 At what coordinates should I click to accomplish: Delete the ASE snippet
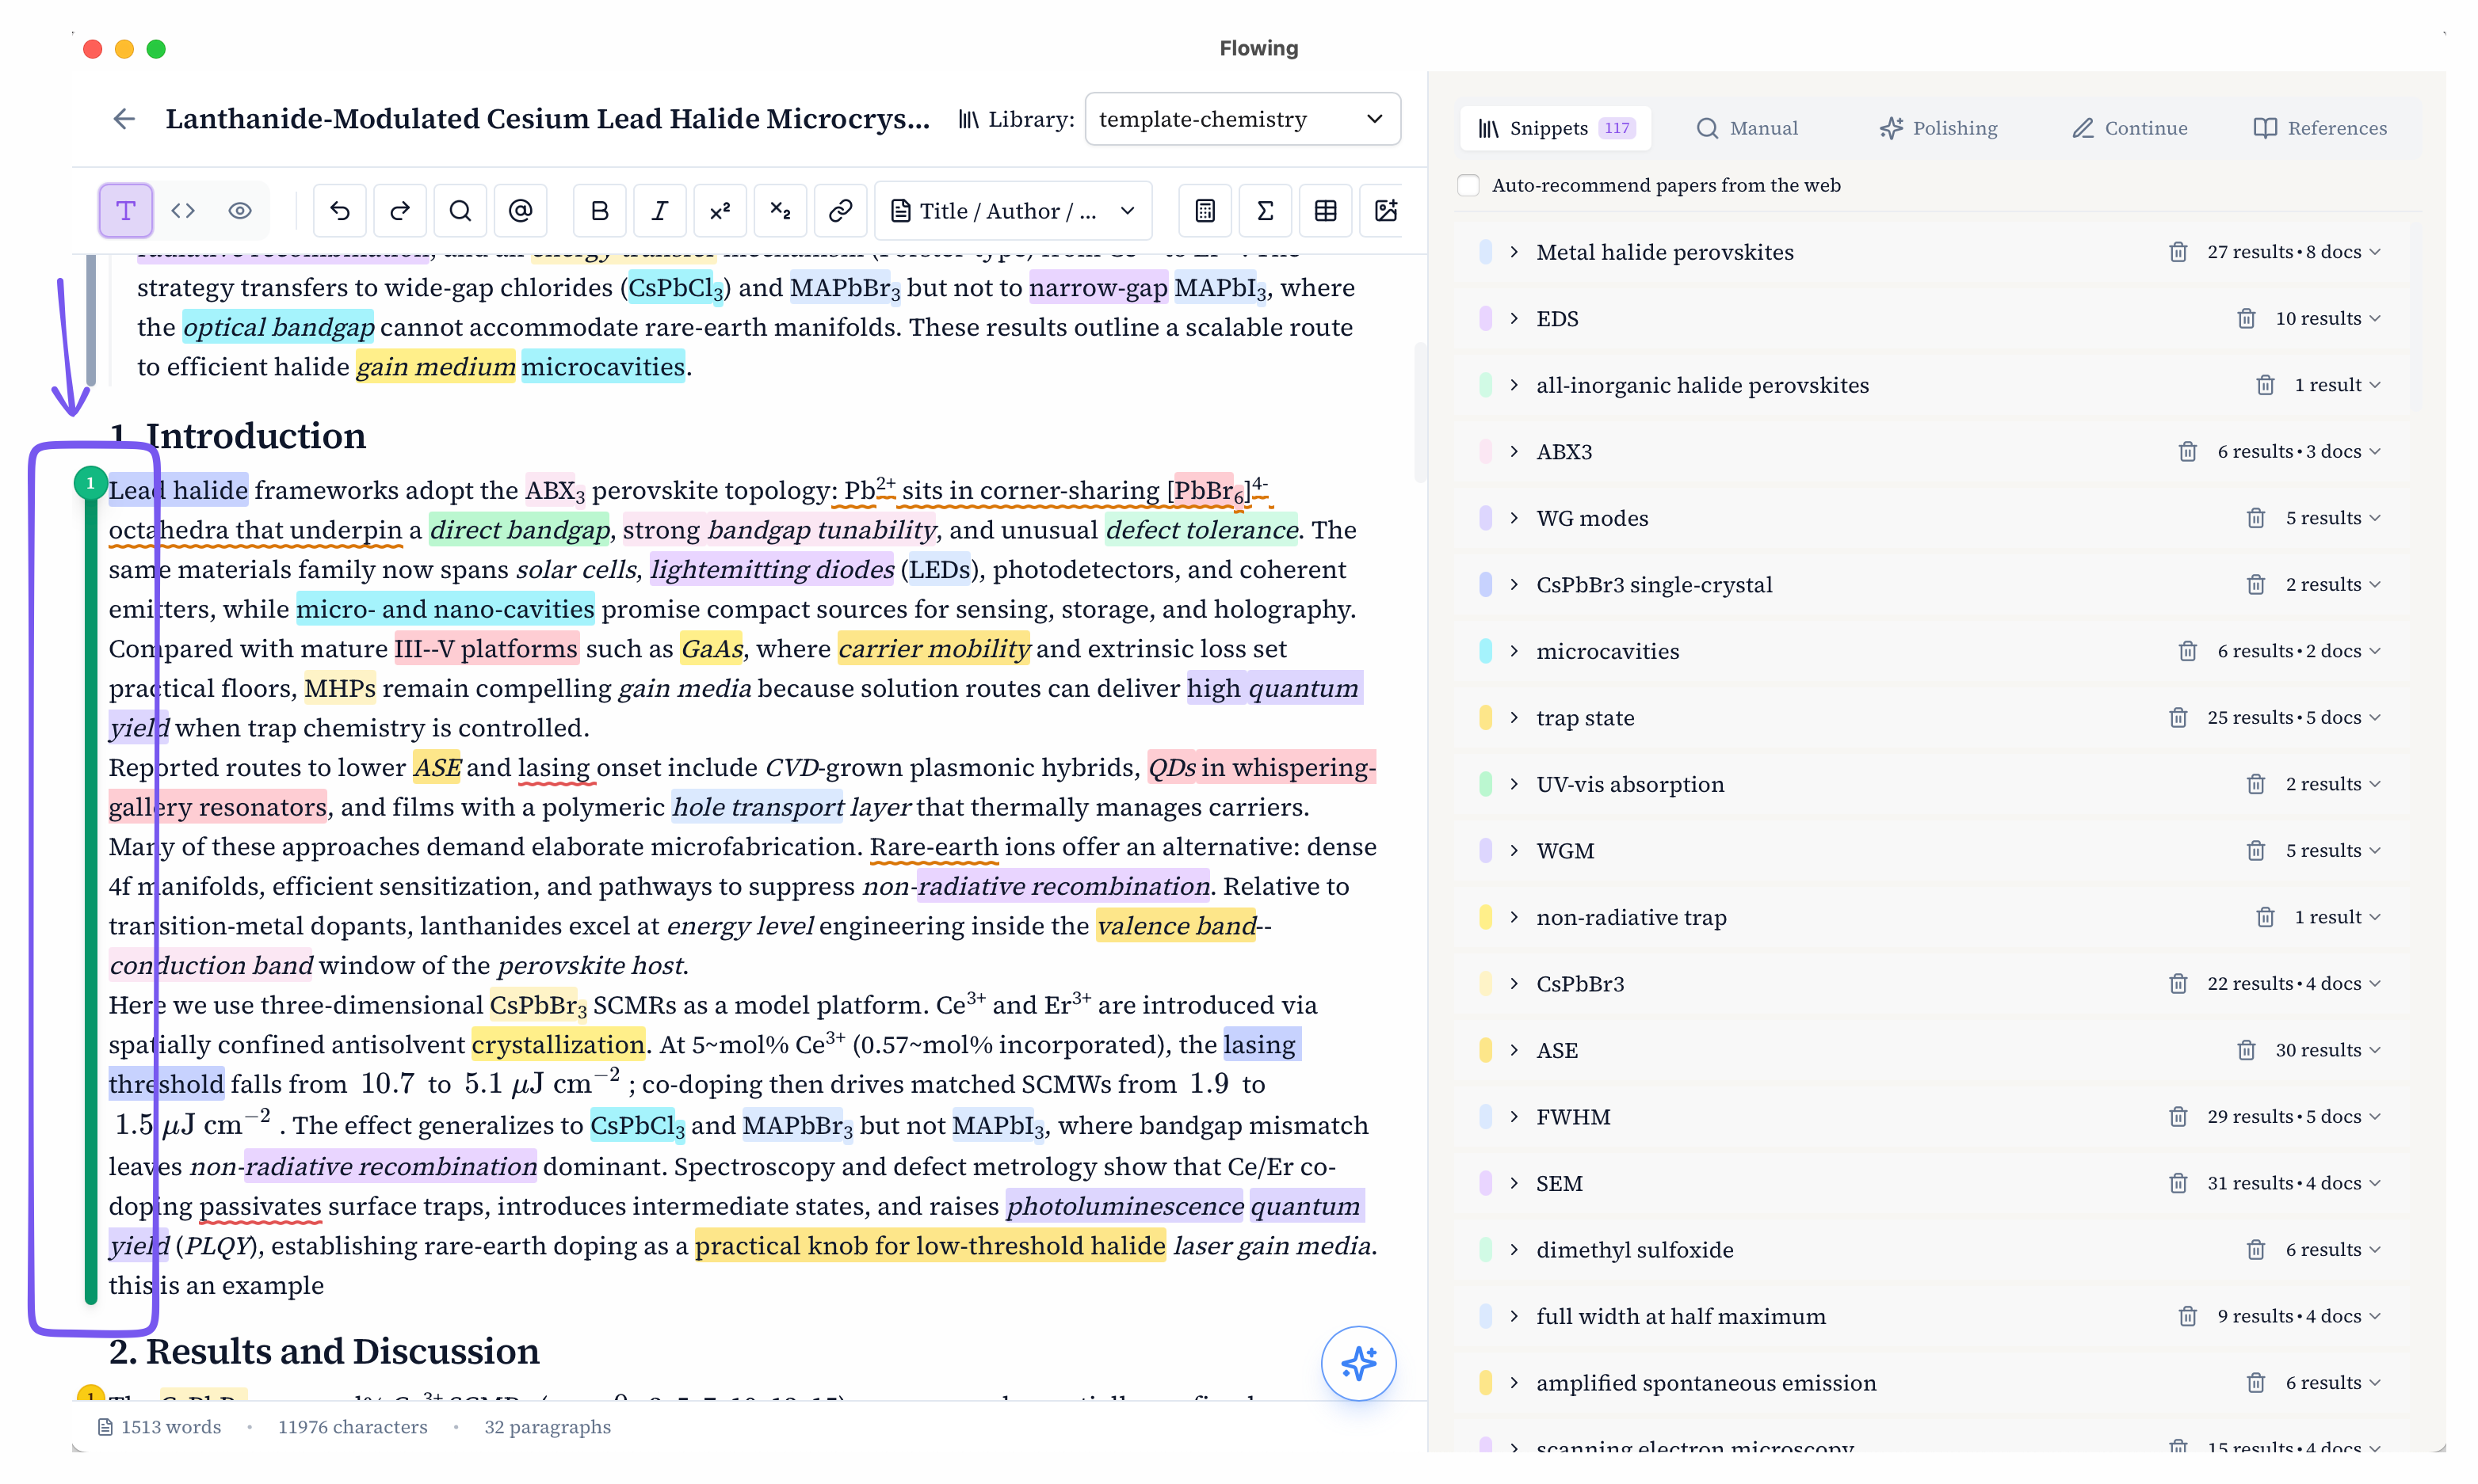tap(2246, 1050)
